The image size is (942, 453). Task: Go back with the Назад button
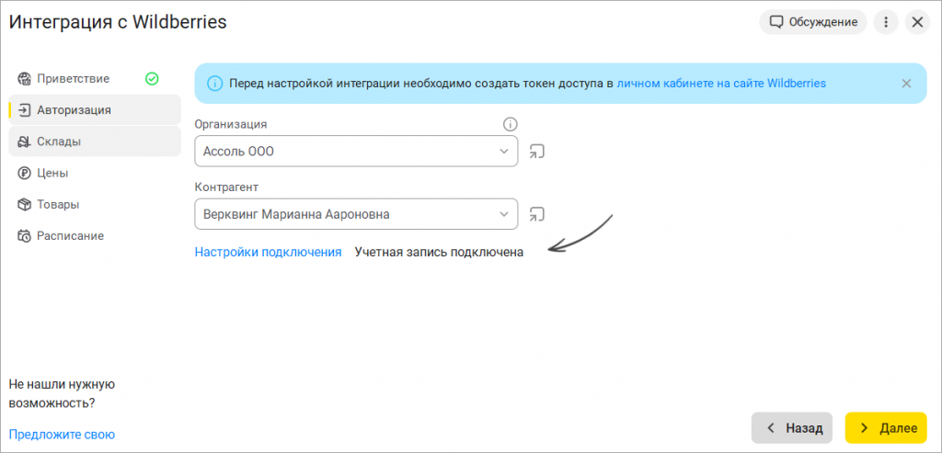792,428
